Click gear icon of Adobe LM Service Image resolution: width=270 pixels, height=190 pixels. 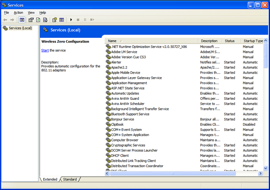tap(108, 51)
